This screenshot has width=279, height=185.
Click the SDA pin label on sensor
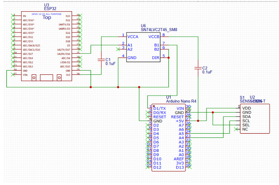[247, 117]
